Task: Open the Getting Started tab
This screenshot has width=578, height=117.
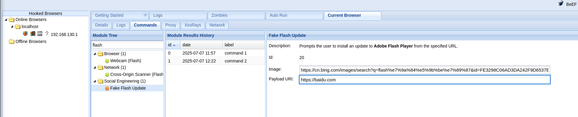Action: coord(120,15)
